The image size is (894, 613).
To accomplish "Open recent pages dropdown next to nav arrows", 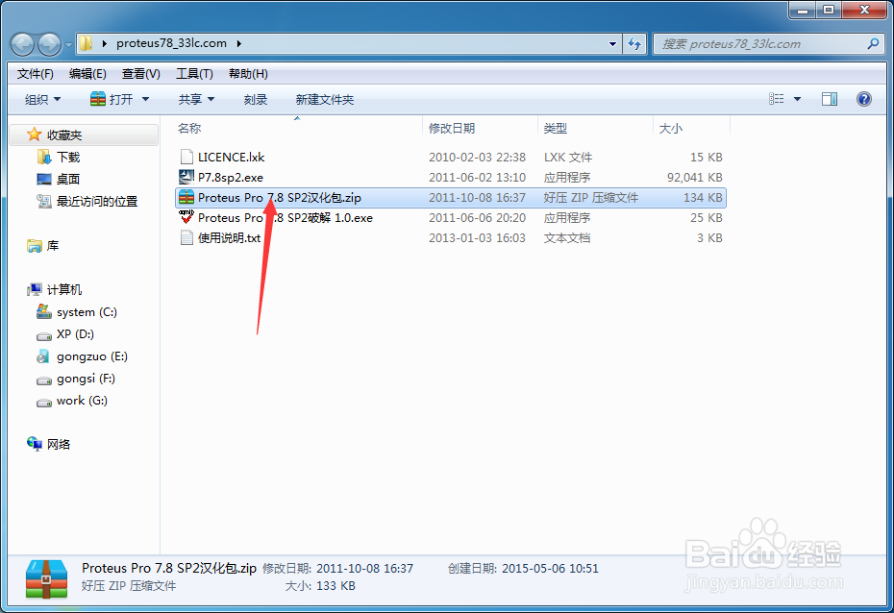I will tap(68, 44).
